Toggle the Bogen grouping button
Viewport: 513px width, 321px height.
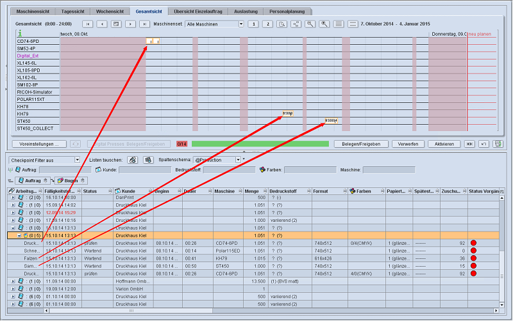[x=71, y=180]
